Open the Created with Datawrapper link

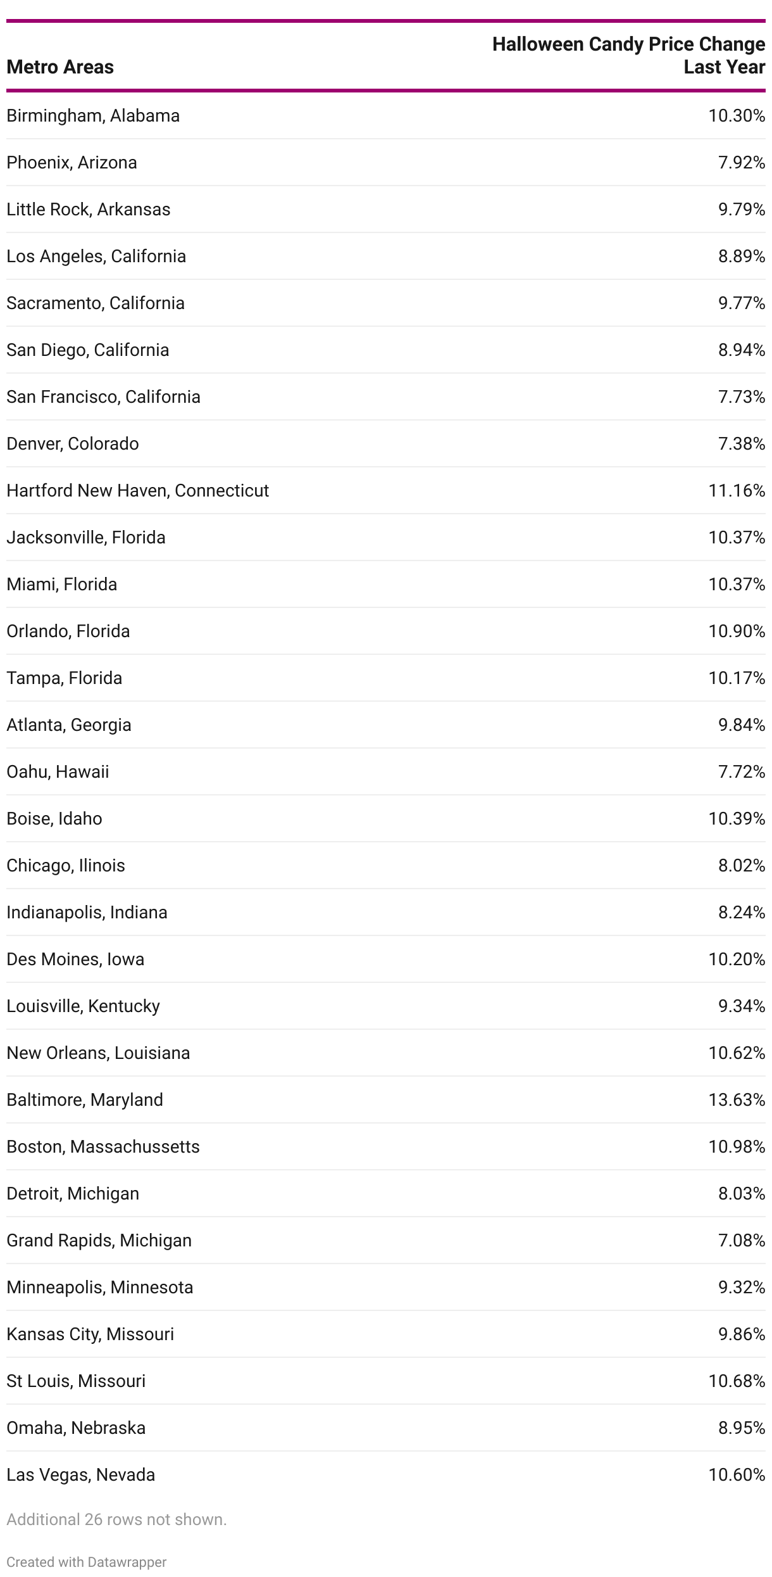click(x=87, y=1562)
